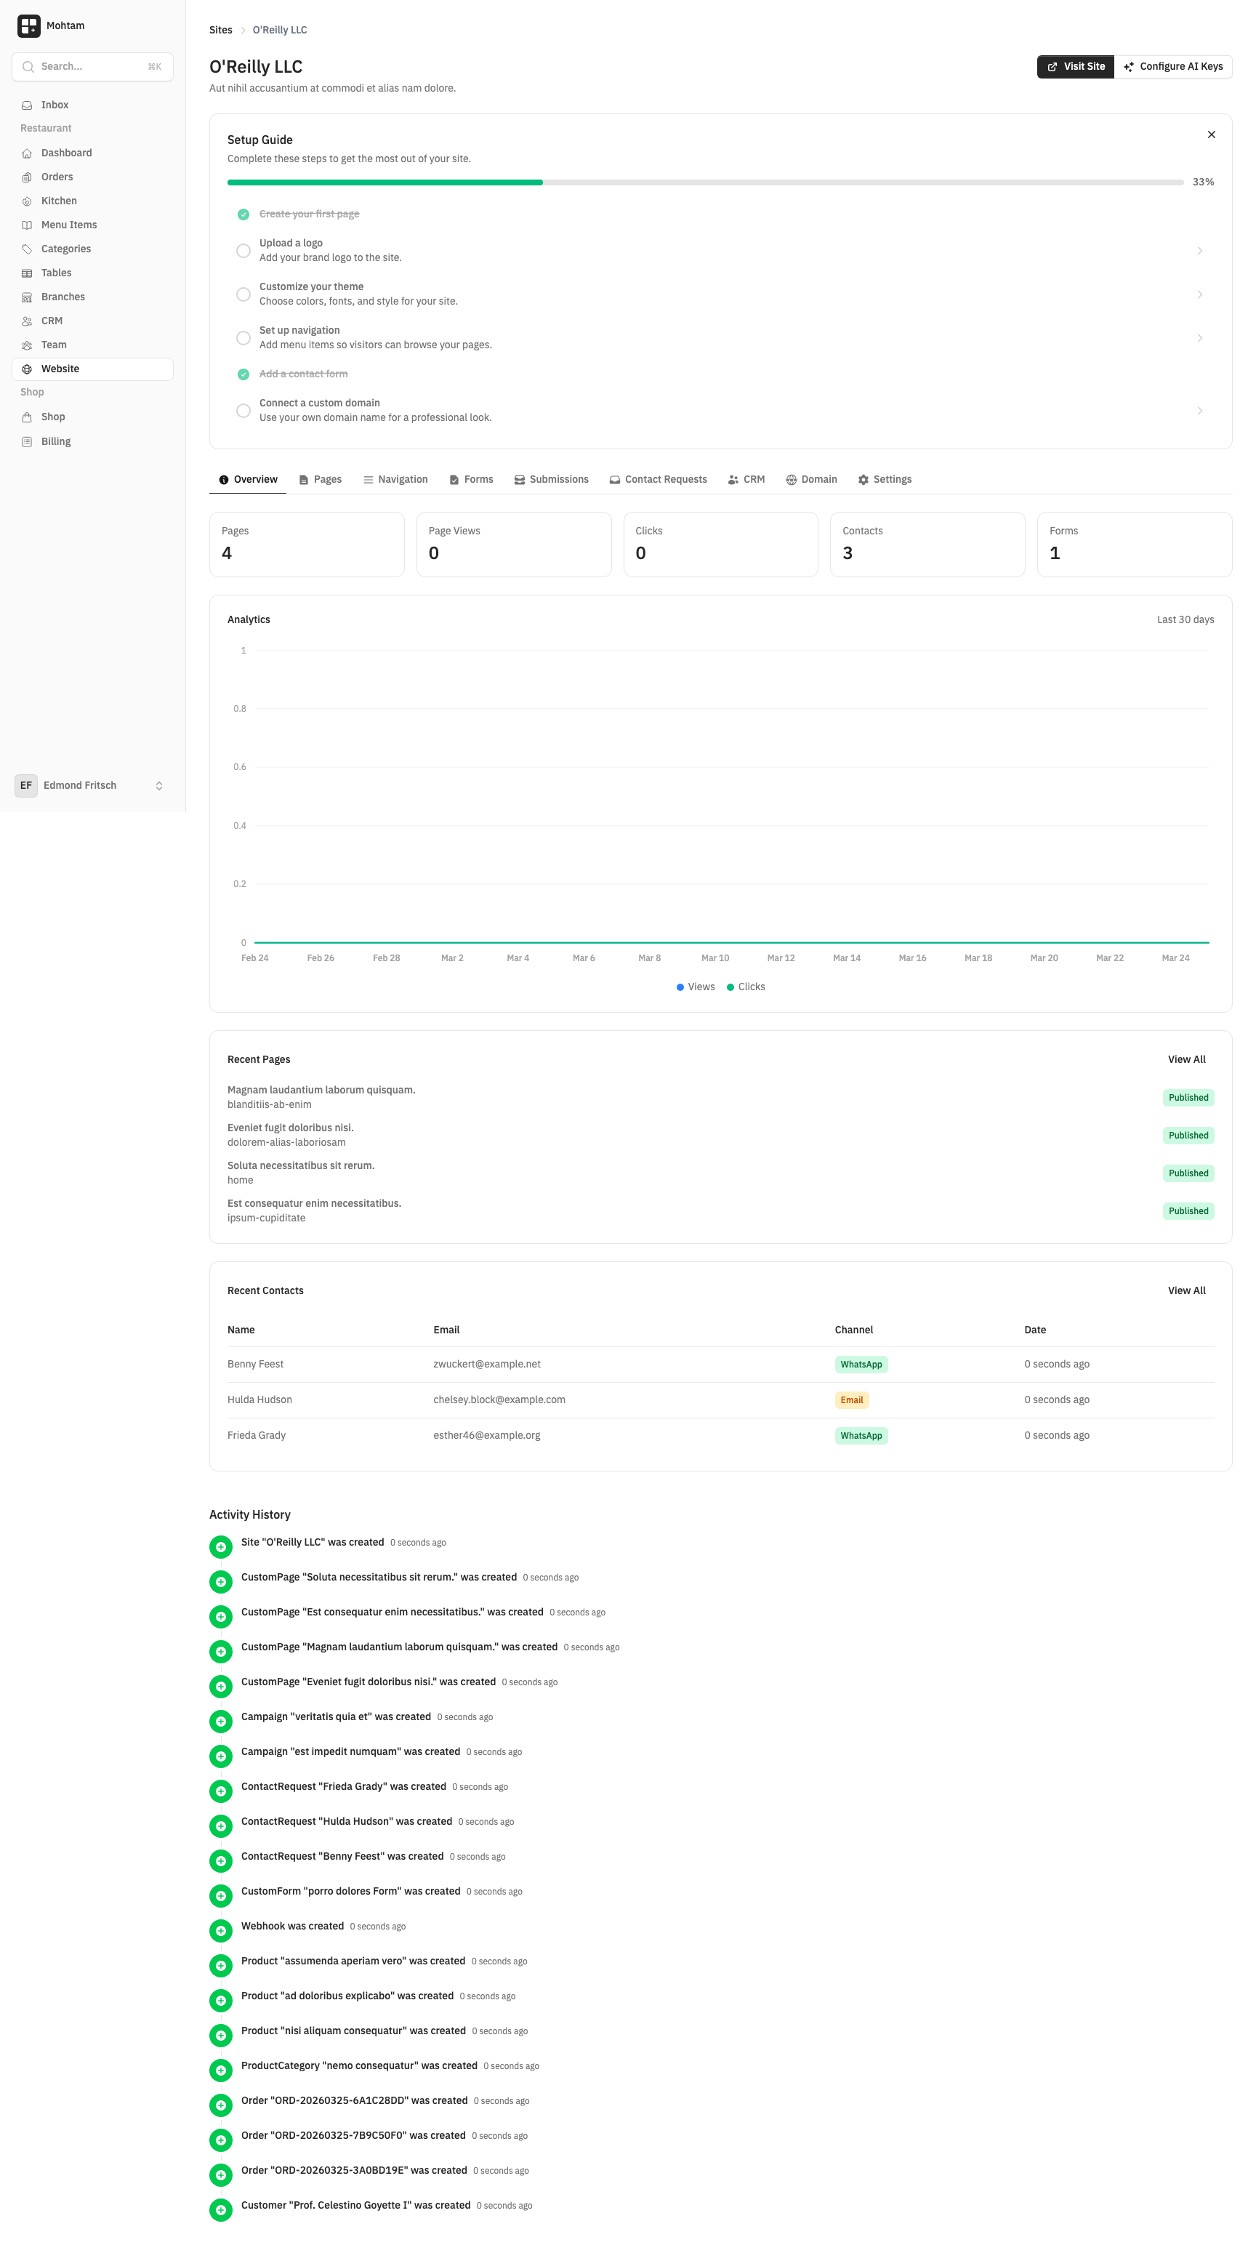Check the 'Customize your theme' step circle
This screenshot has height=2245, width=1256.
click(x=243, y=294)
